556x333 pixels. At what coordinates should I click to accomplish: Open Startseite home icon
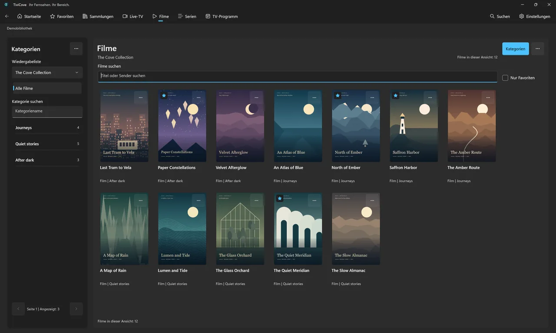pos(20,16)
